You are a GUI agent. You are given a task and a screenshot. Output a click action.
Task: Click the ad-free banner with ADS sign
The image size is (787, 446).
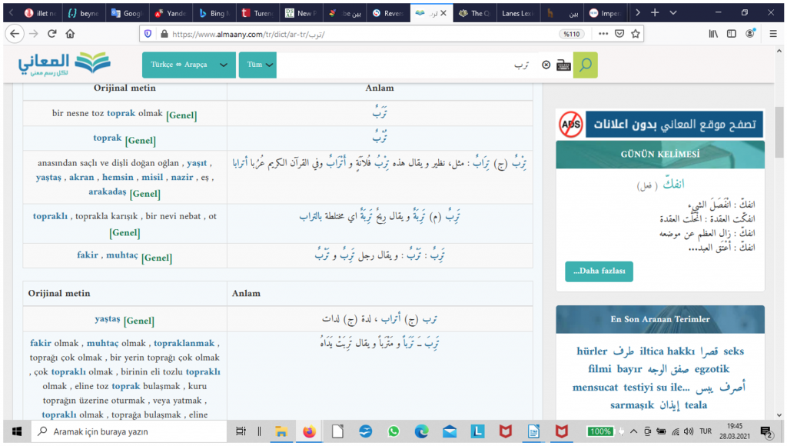coord(659,123)
